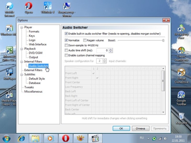The image size is (191, 143).
Task: Collapse the Player tree node
Action: [x=22, y=27]
